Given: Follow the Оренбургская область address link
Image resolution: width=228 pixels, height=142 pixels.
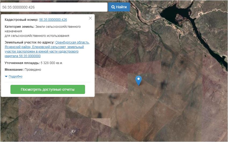Looking at the screenshot, I should point(72,42).
